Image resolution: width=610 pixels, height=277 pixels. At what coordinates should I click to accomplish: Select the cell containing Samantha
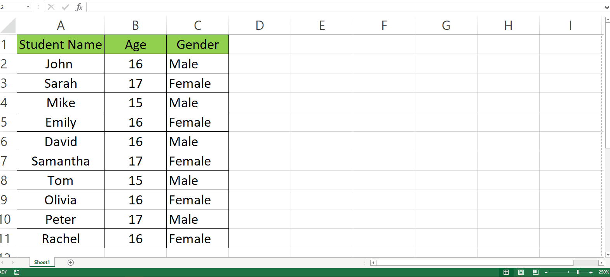[x=60, y=161]
